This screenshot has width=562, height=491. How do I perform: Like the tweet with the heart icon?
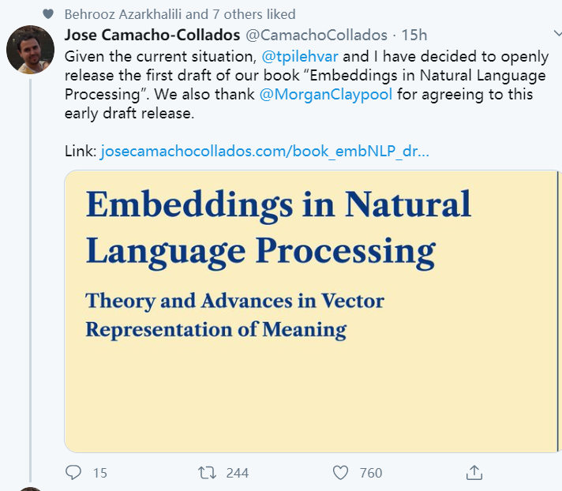point(340,472)
